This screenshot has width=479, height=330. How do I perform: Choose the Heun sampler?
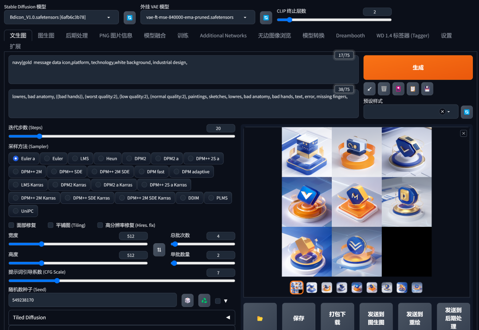pyautogui.click(x=107, y=159)
